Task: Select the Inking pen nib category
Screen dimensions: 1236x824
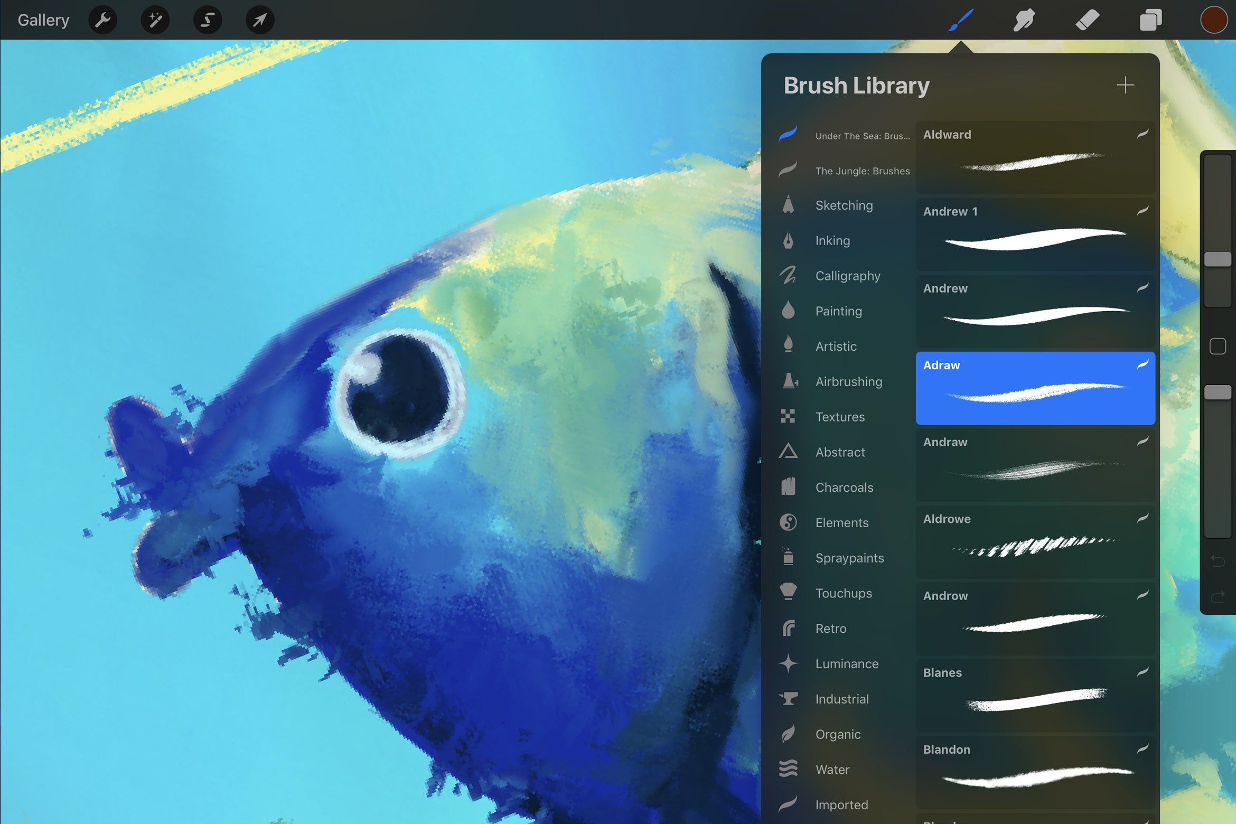Action: pos(832,240)
